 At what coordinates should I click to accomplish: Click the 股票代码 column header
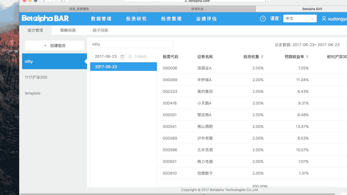click(x=170, y=57)
